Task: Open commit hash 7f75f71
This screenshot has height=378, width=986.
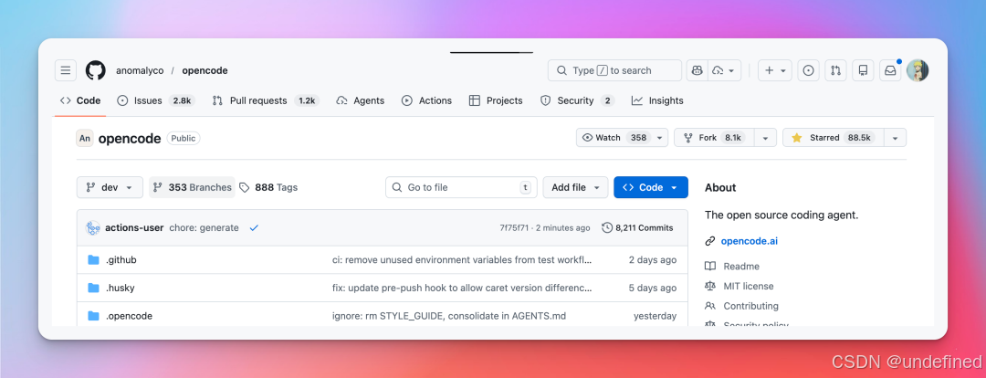Action: point(514,227)
